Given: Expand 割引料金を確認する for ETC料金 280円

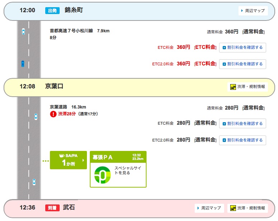Looking at the screenshot, I should [242, 124].
